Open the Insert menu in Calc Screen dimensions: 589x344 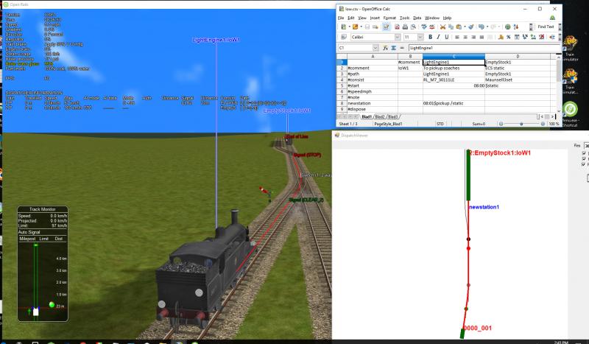point(375,18)
